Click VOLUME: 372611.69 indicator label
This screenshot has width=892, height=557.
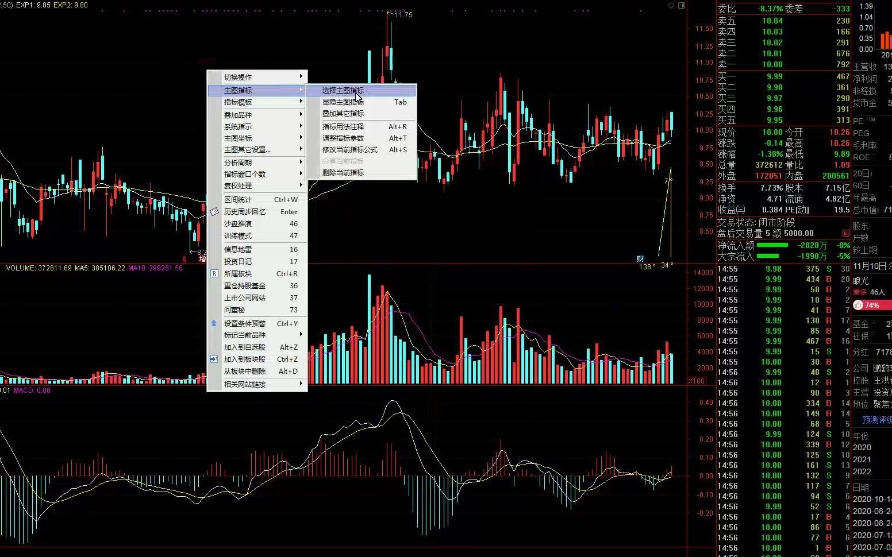pos(39,268)
